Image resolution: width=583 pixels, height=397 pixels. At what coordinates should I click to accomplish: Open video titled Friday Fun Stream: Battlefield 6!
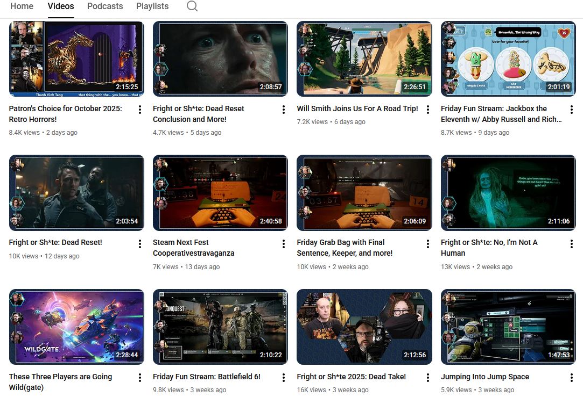[206, 377]
